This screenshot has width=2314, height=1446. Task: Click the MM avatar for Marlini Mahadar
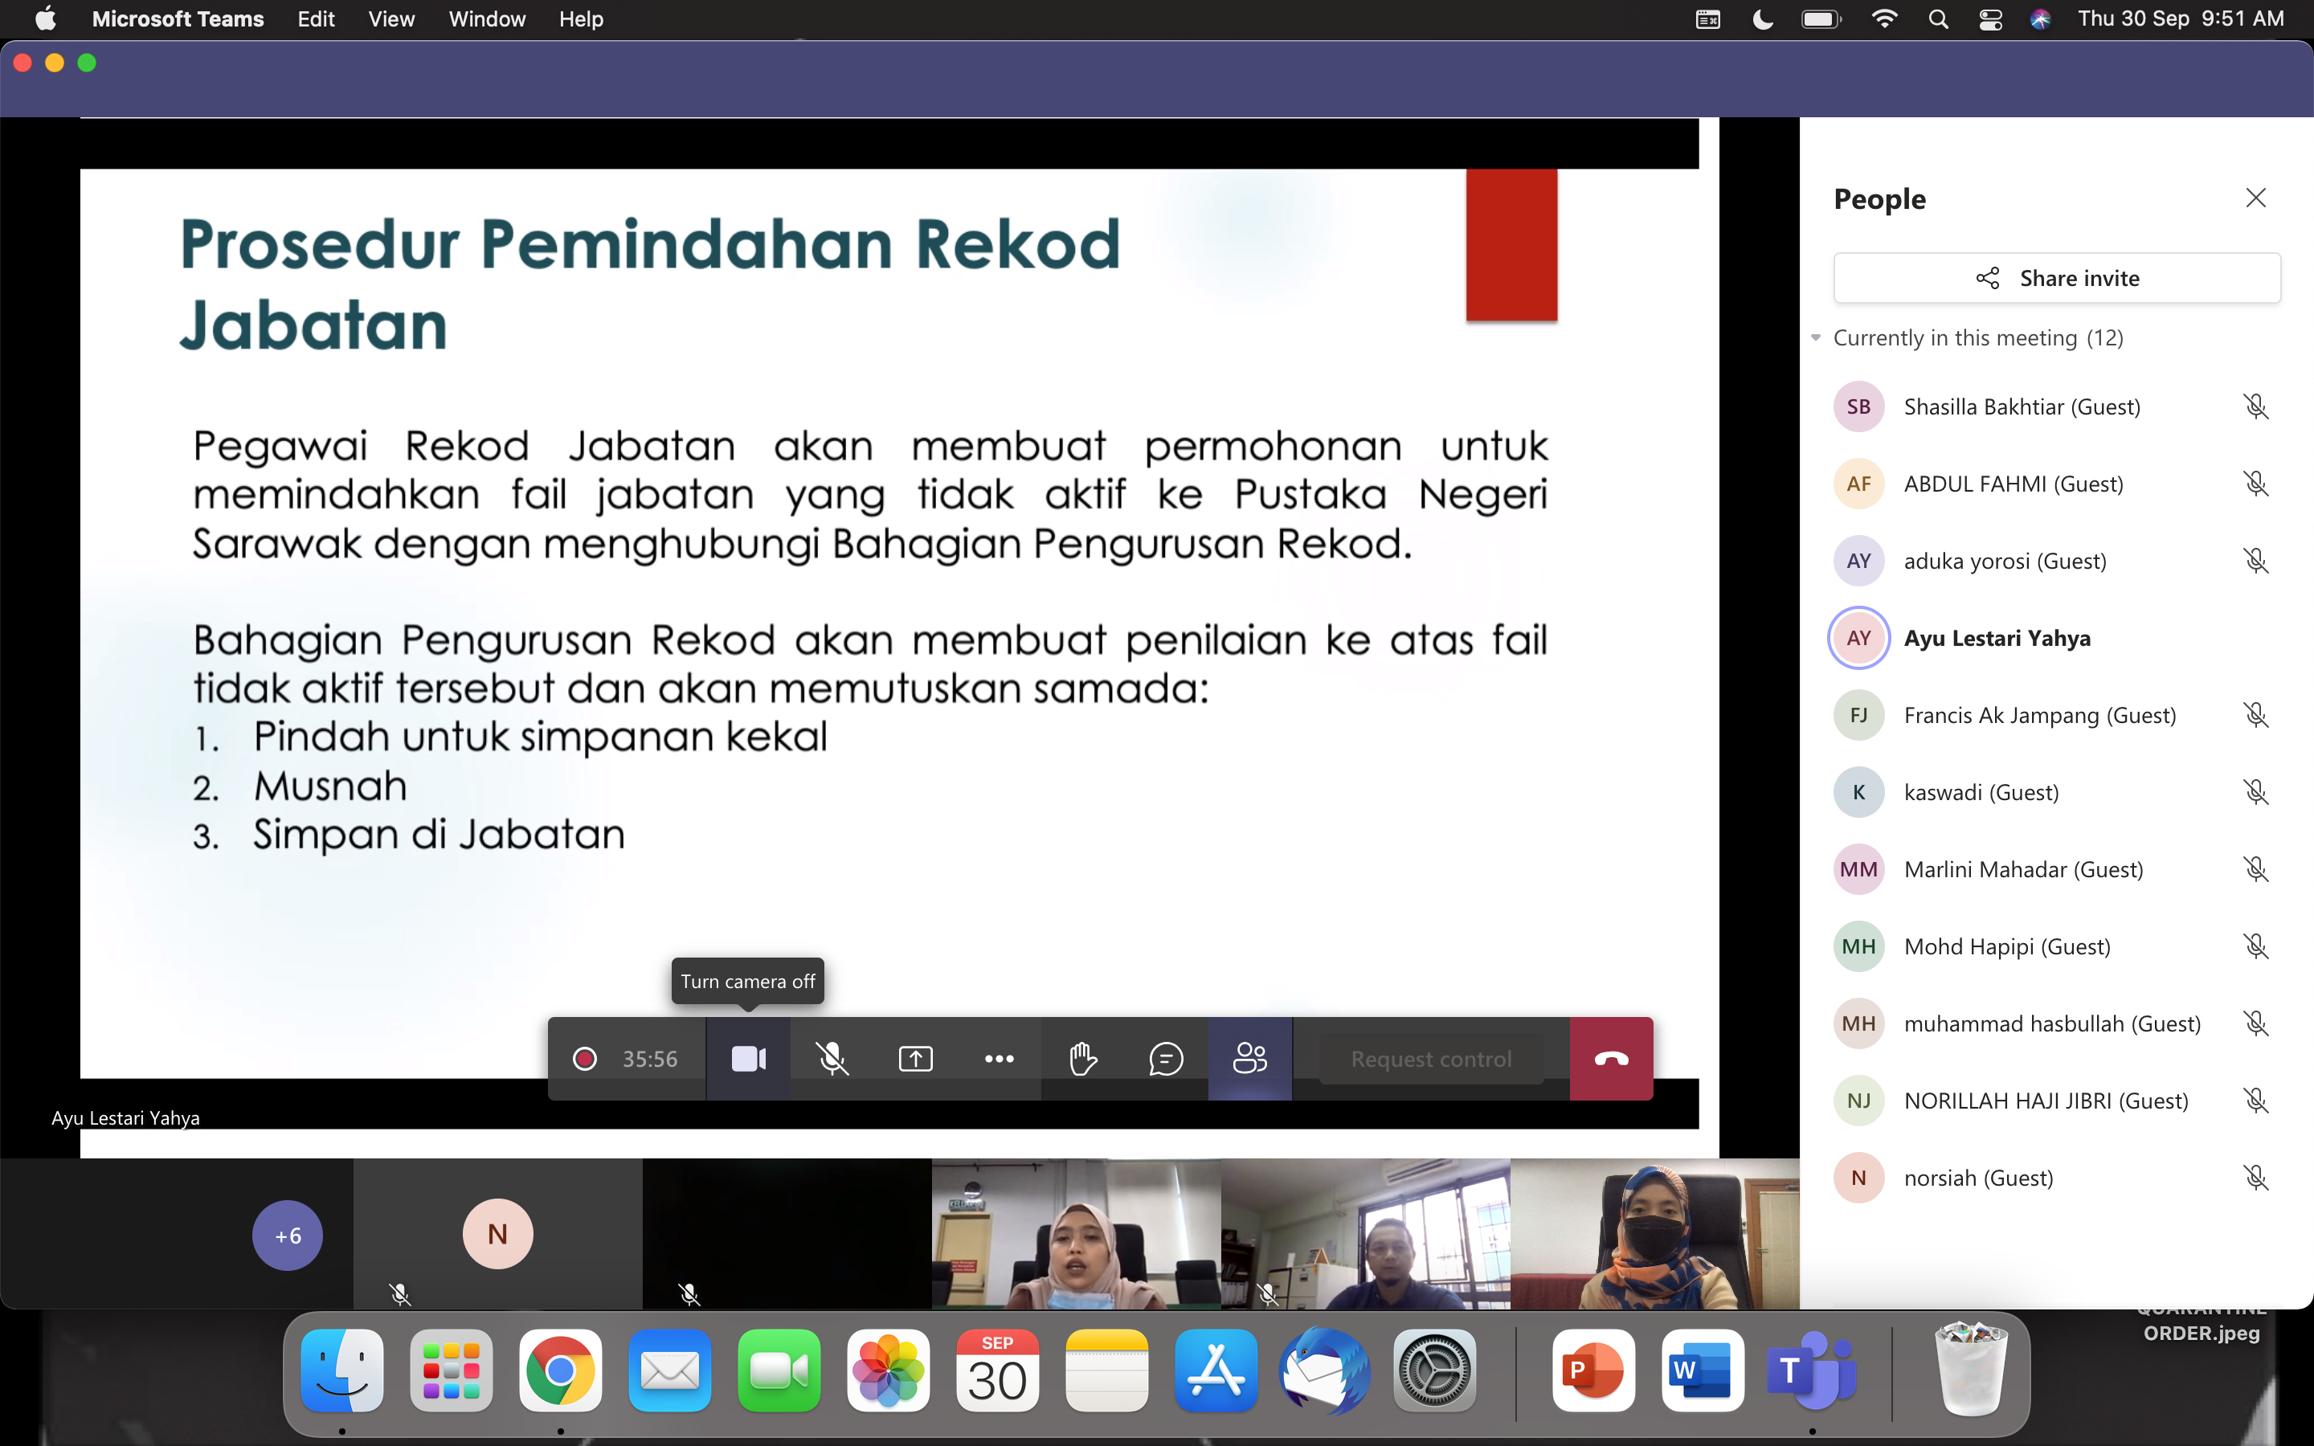point(1859,869)
